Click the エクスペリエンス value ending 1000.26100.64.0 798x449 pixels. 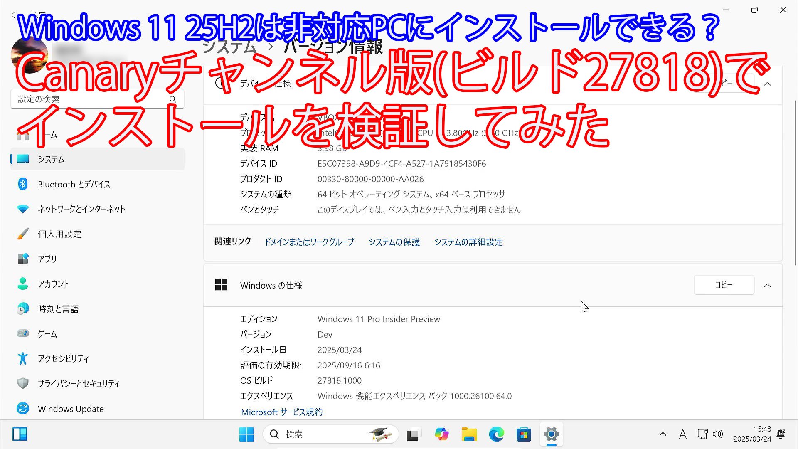pyautogui.click(x=414, y=396)
